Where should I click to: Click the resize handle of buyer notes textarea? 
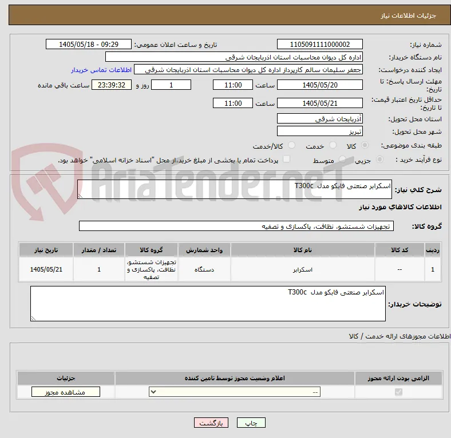click(33, 318)
